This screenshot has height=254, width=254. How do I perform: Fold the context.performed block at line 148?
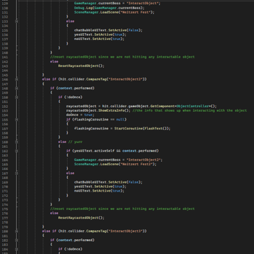point(16,88)
